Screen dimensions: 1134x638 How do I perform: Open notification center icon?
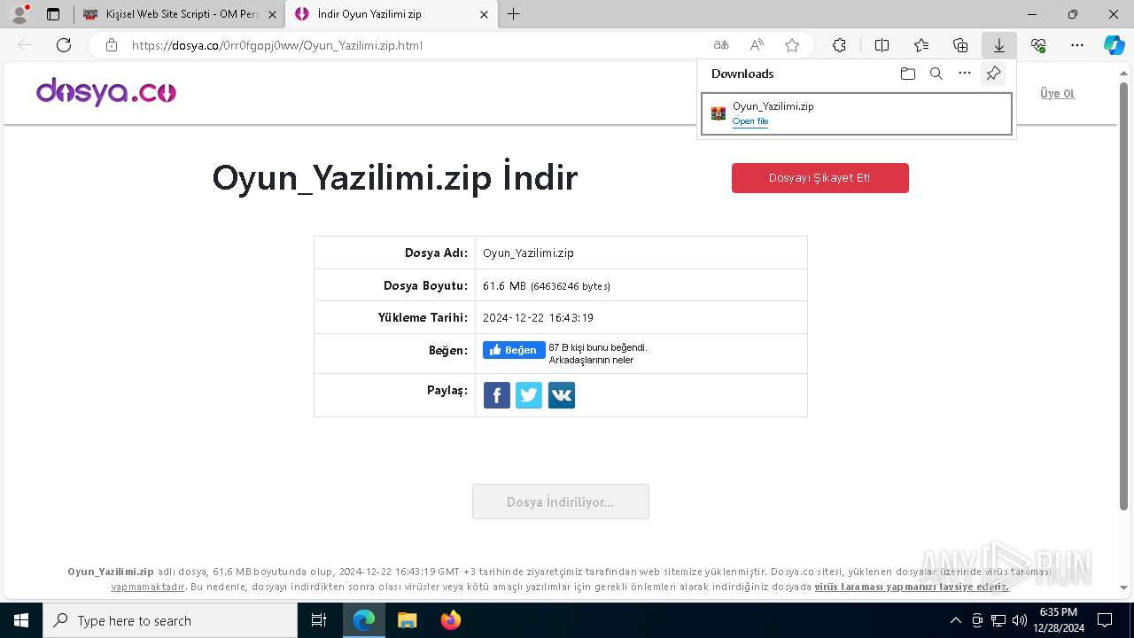click(x=1105, y=620)
